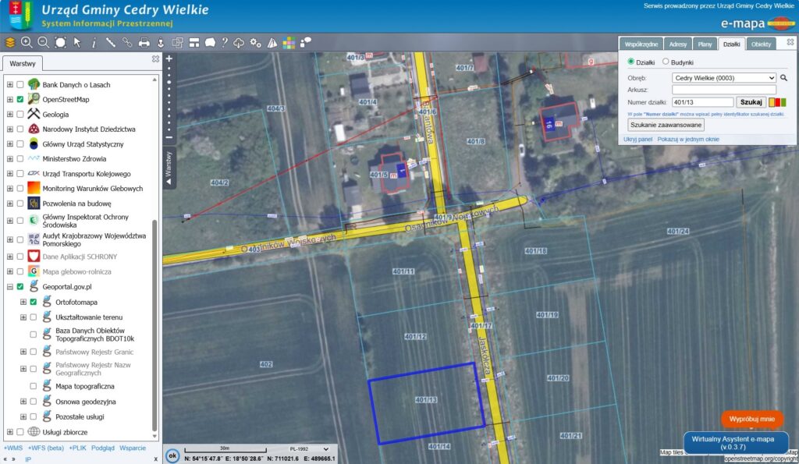Activate the object info tool
This screenshot has width=799, height=464.
pyautogui.click(x=94, y=42)
